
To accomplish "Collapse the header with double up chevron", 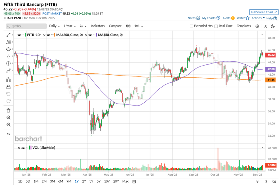I will (265, 26).
